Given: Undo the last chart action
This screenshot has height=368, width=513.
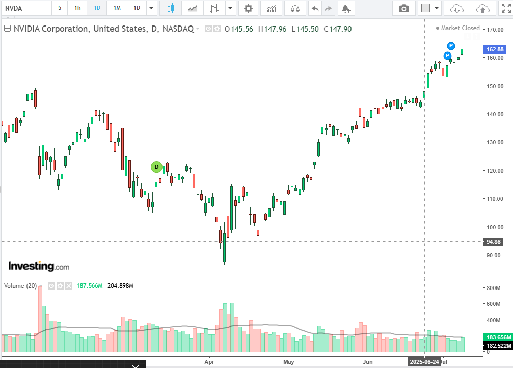Looking at the screenshot, I should coord(315,8).
